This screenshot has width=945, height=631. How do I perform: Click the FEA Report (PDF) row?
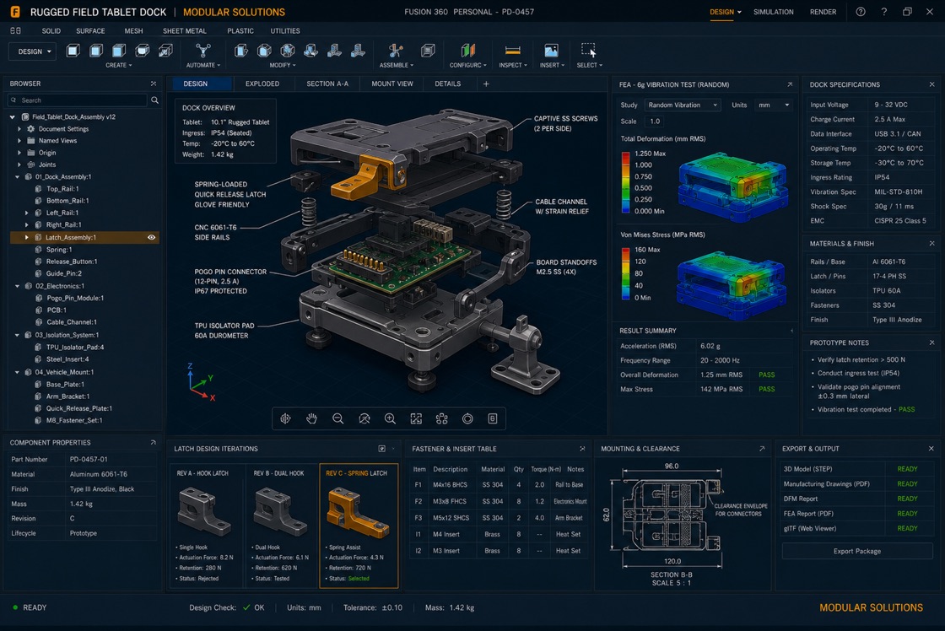856,514
